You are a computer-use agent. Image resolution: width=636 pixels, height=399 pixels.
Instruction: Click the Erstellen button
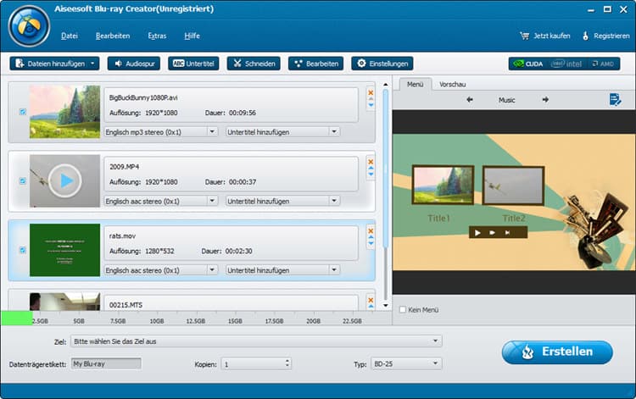click(557, 352)
